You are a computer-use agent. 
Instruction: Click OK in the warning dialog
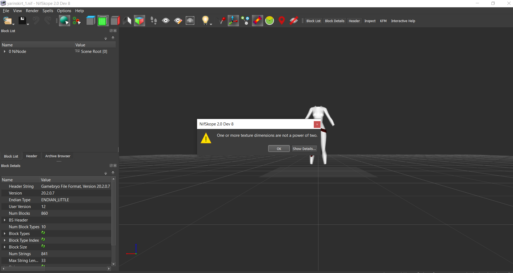coord(279,149)
